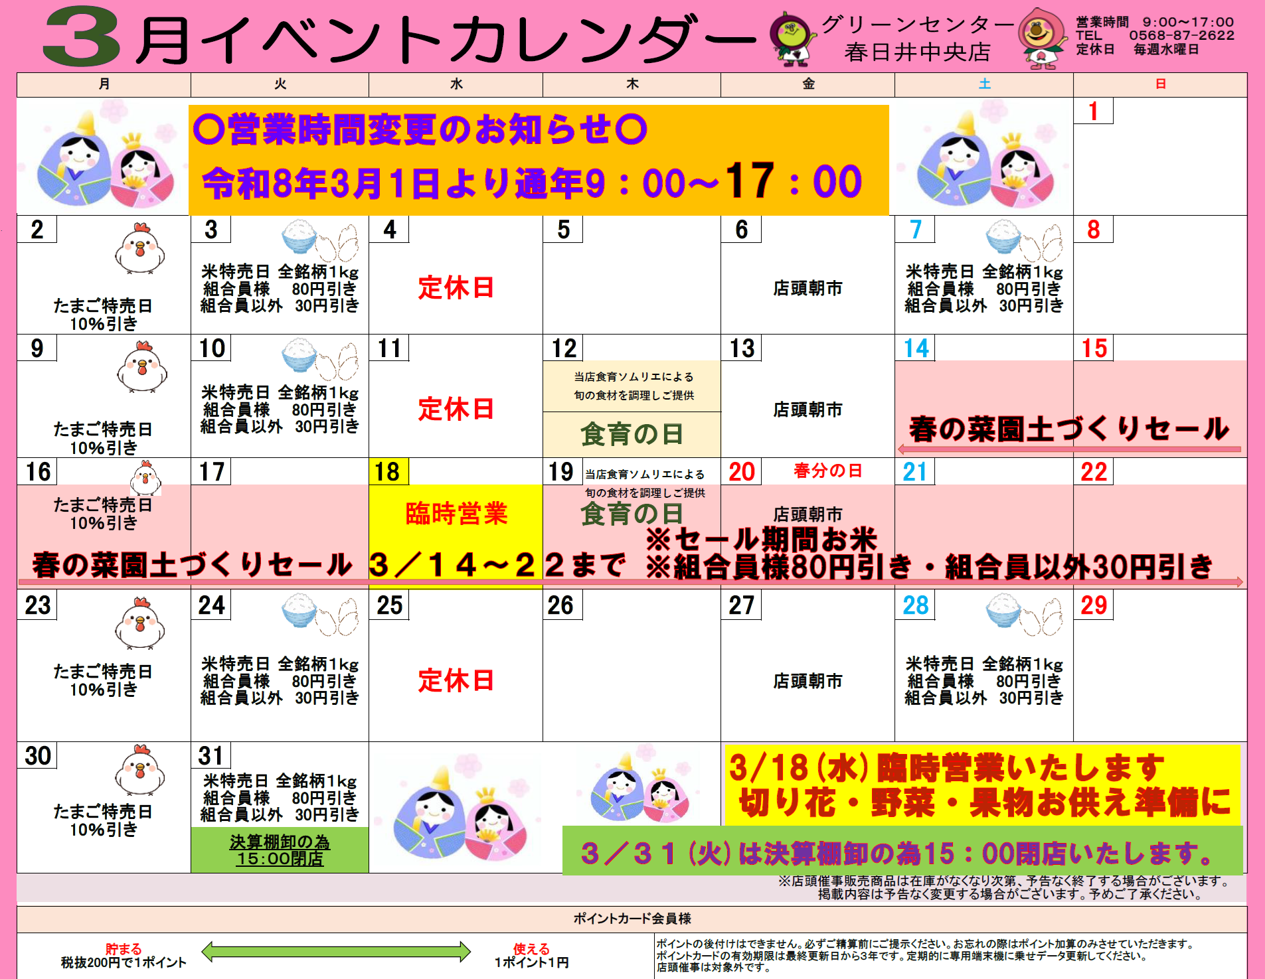Click the rice bowl icon in the March 3 cell

click(299, 237)
